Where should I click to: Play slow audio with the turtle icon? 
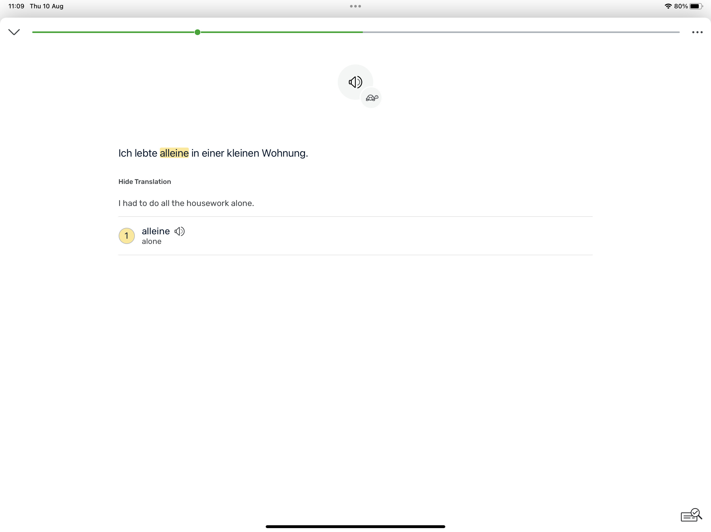click(x=372, y=98)
